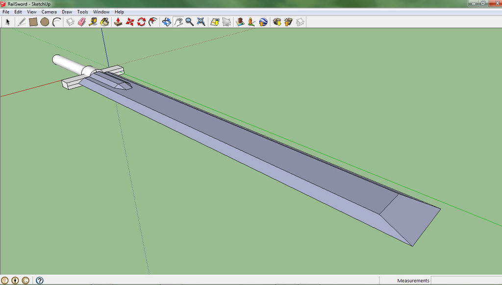Viewport: 502px width, 285px height.
Task: Open the View menu
Action: (31, 12)
